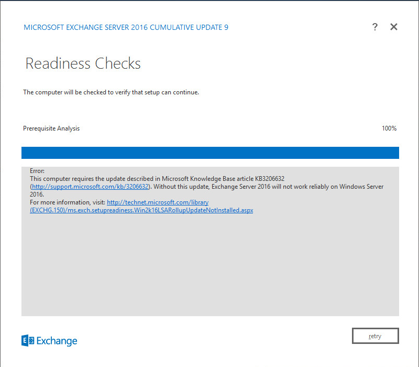Screen dimensions: 419x367
Task: Click the Prerequisite Analysis label
Action: pyautogui.click(x=51, y=128)
